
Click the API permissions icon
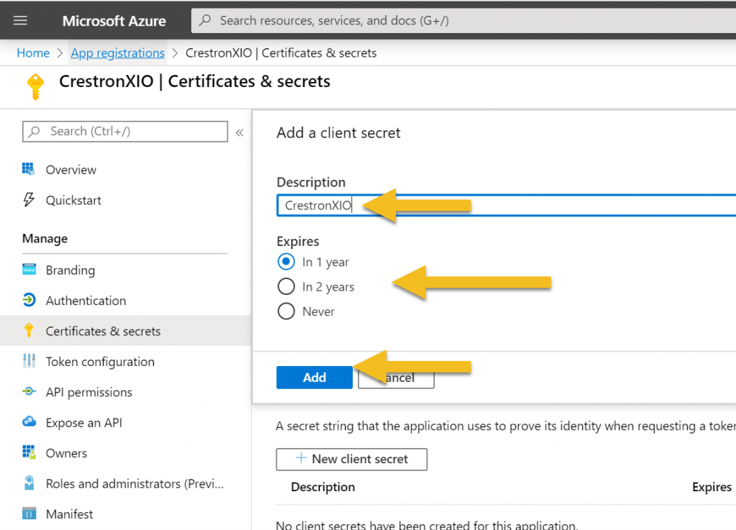pyautogui.click(x=29, y=391)
